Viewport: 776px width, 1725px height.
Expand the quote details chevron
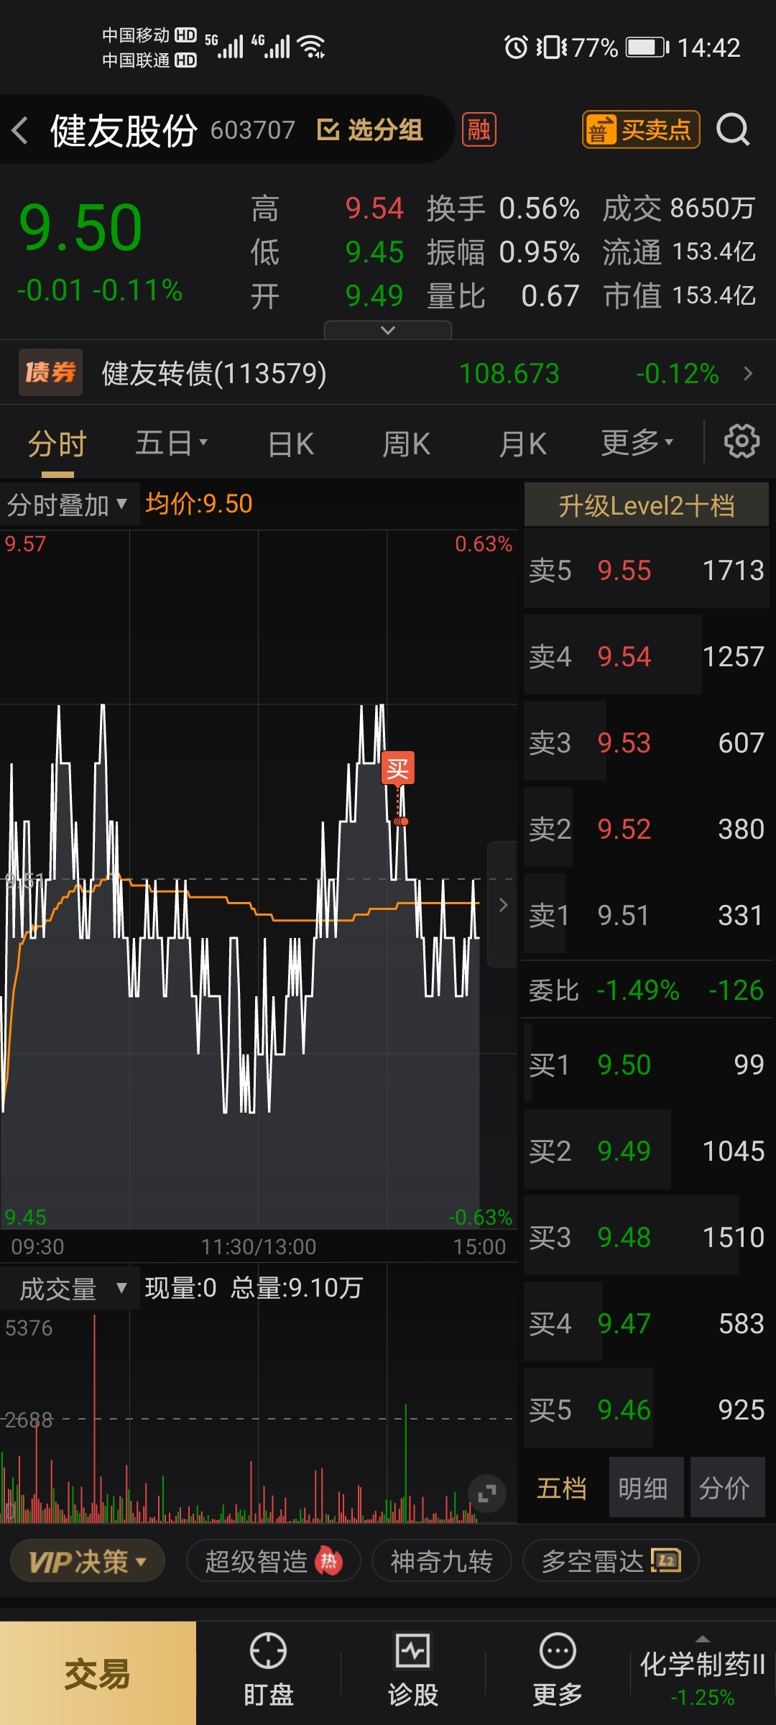point(388,330)
